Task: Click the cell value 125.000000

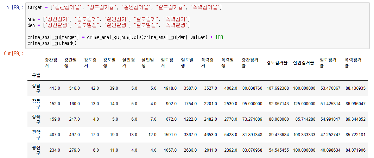Action: [x=304, y=104]
